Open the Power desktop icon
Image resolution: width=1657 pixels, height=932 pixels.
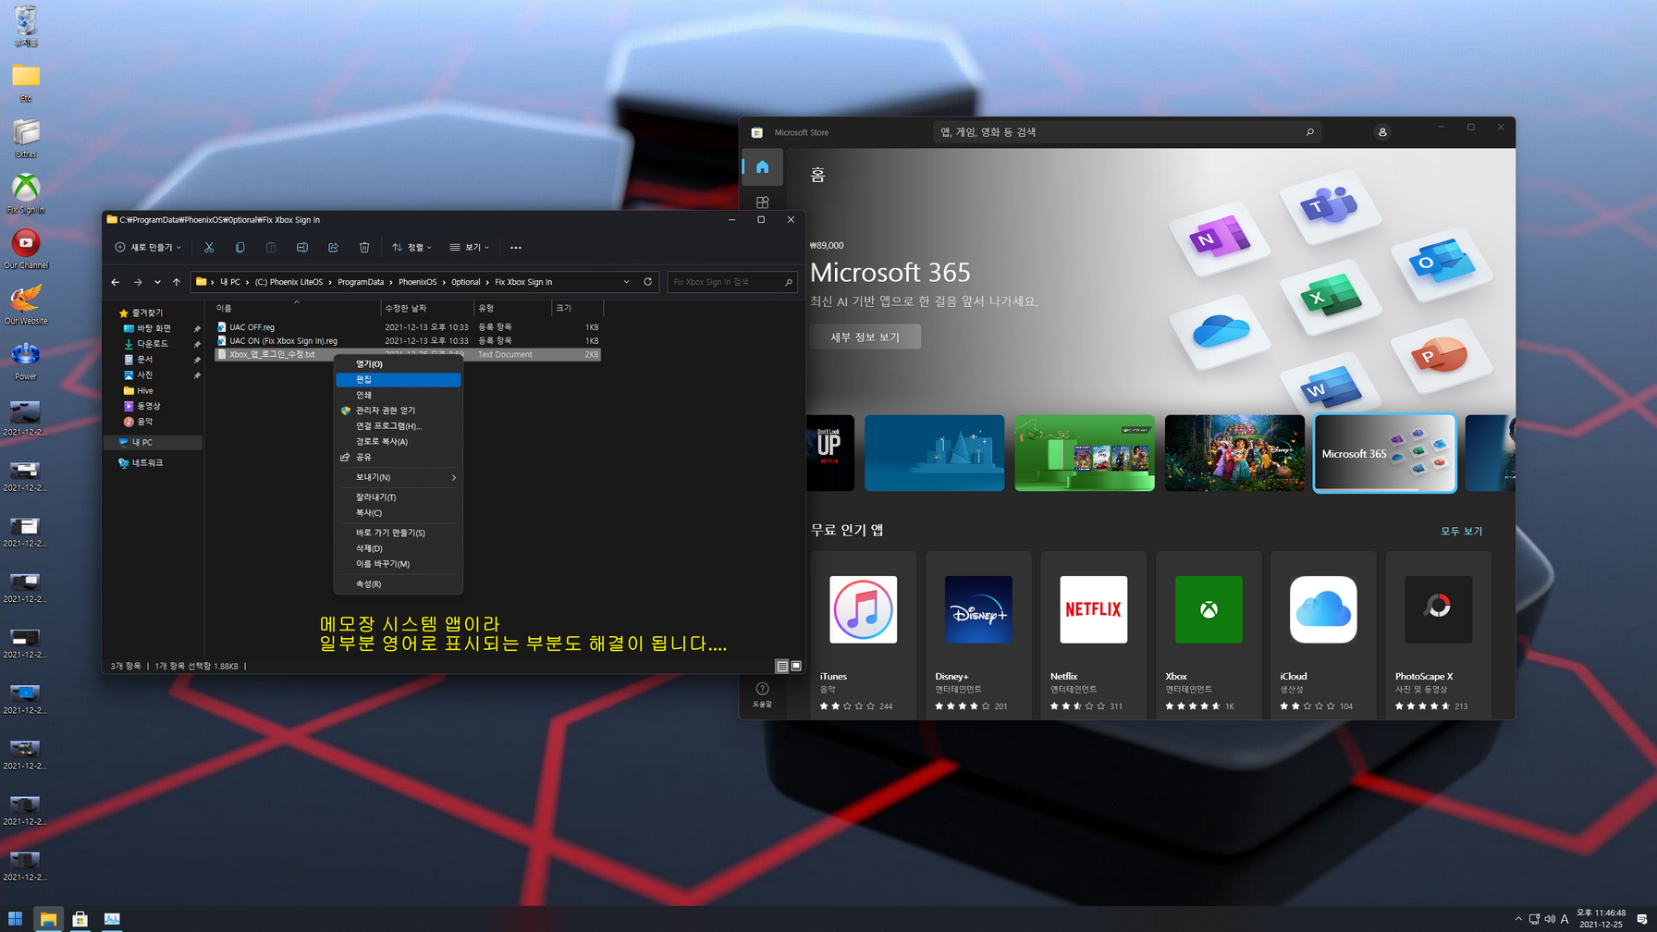[26, 361]
